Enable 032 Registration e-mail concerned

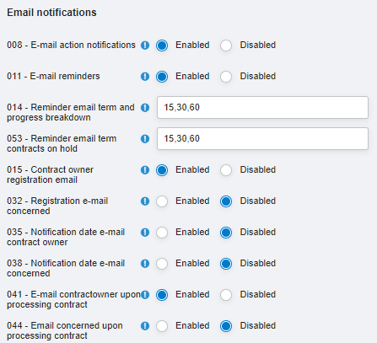pos(162,201)
